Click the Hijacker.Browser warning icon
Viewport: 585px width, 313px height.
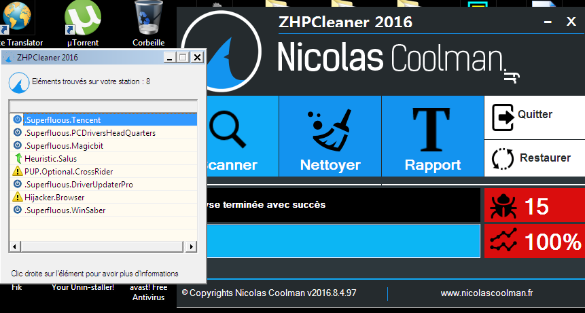click(18, 198)
